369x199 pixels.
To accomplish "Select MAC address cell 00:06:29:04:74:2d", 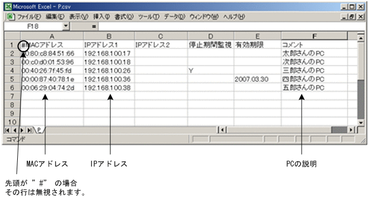I will (52, 88).
